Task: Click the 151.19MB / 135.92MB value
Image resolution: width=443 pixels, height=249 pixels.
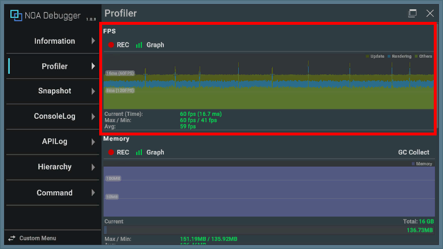Action: [x=208, y=239]
